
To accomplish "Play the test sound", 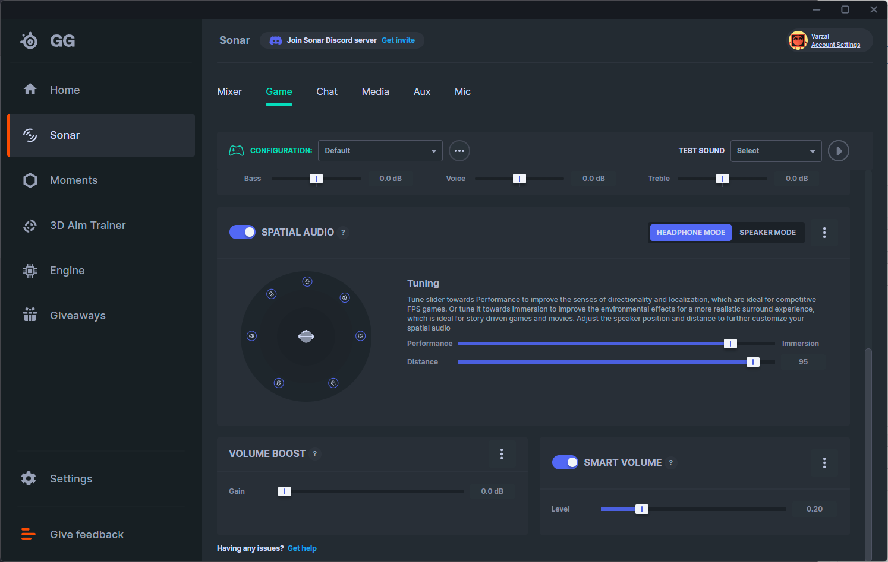I will pos(839,151).
